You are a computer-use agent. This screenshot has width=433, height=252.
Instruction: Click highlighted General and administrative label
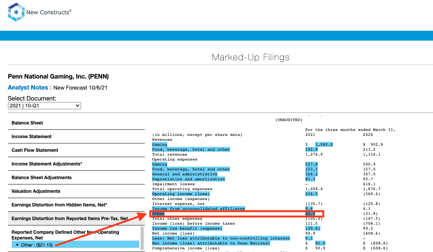tap(185, 174)
